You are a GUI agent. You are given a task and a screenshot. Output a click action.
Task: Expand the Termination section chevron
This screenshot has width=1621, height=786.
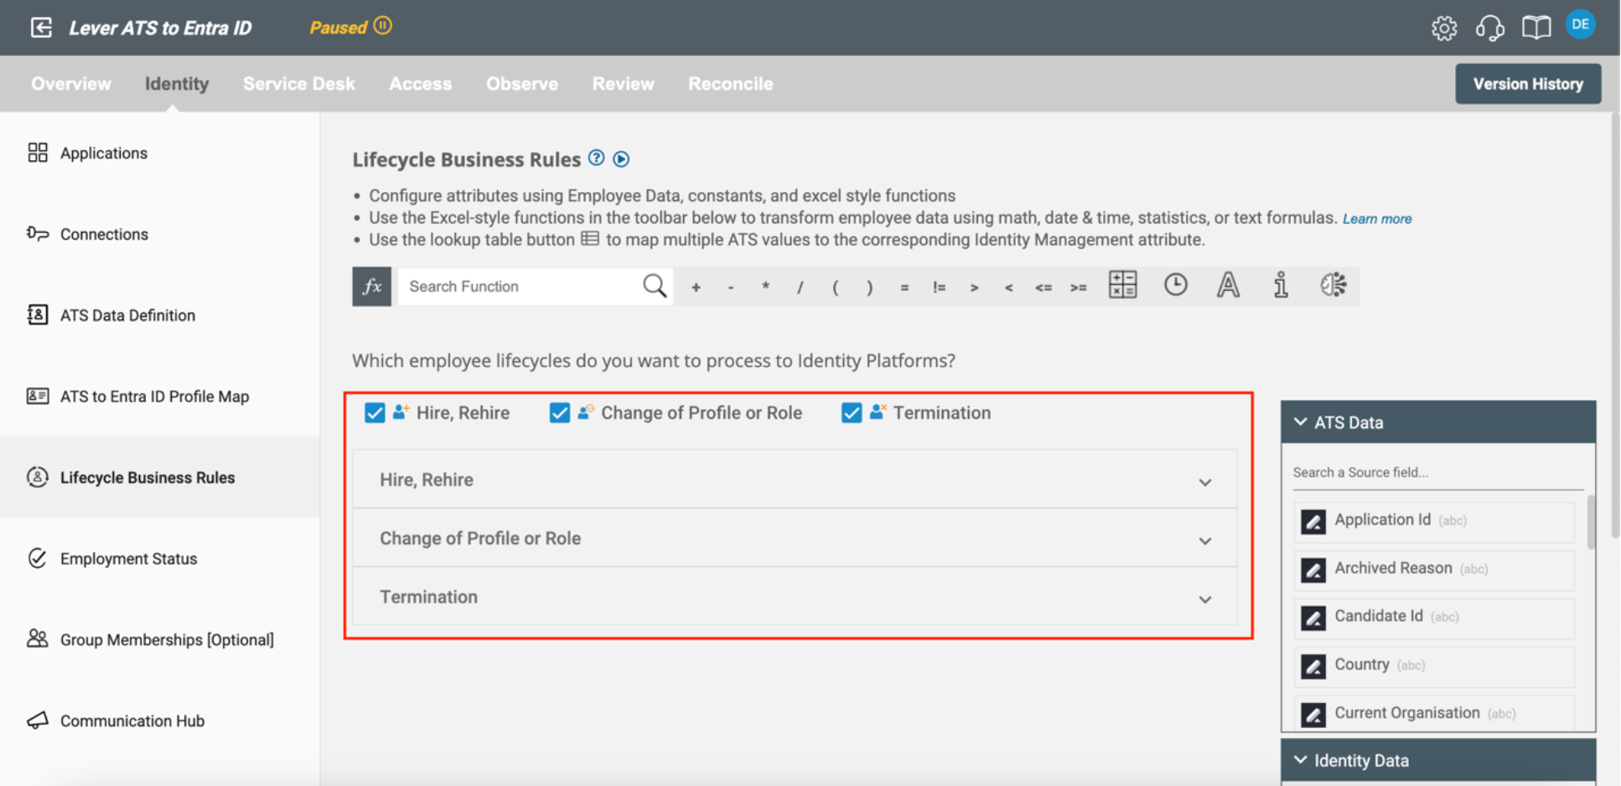(1205, 598)
